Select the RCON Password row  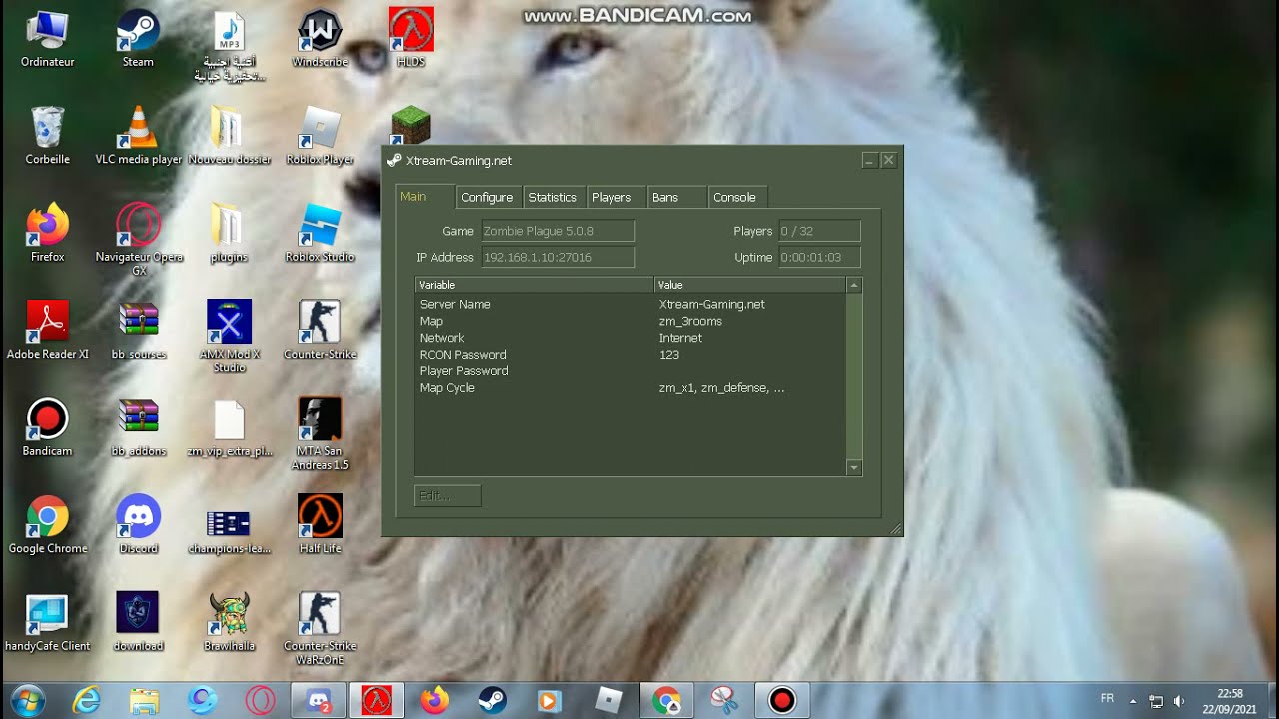click(x=631, y=355)
